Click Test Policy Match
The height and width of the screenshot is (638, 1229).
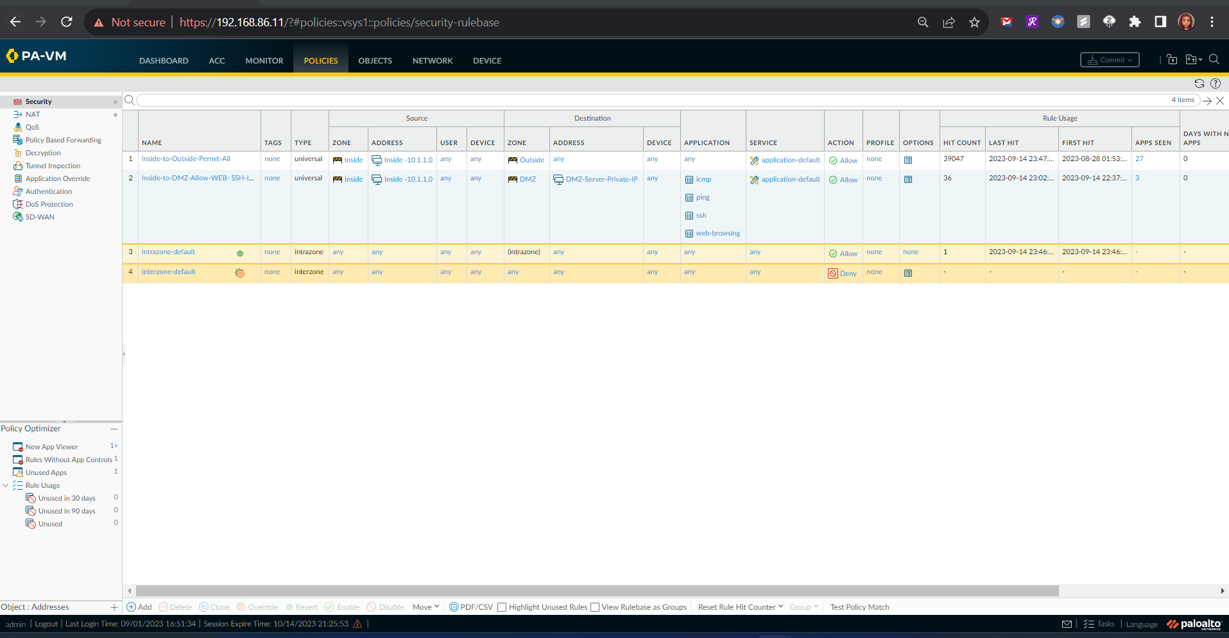[859, 607]
